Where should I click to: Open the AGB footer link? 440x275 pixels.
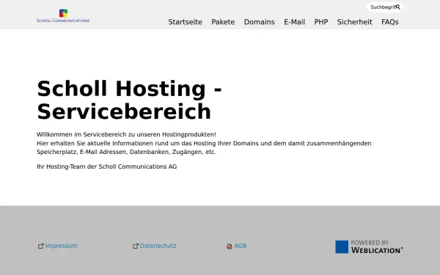point(241,246)
